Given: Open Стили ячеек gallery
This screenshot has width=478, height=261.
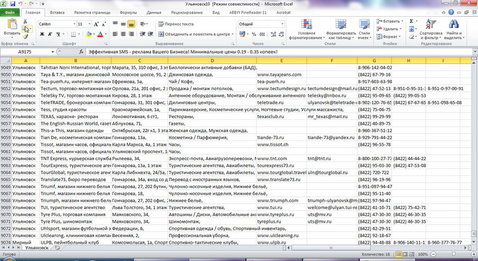Looking at the screenshot, I should tap(364, 29).
